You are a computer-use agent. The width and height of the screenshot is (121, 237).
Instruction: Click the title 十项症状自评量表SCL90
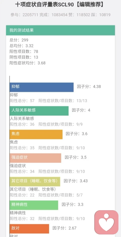tap(45, 5)
